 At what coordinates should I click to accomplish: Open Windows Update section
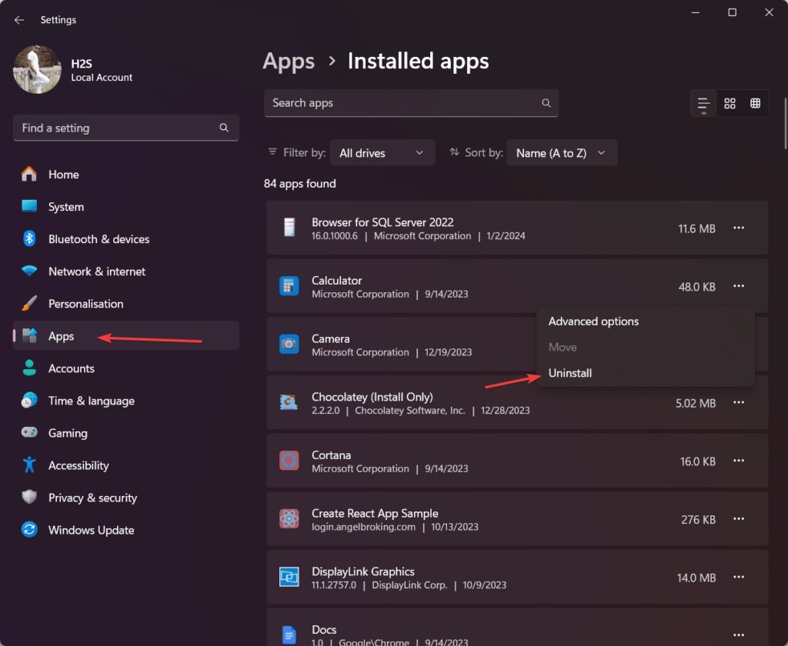tap(91, 530)
